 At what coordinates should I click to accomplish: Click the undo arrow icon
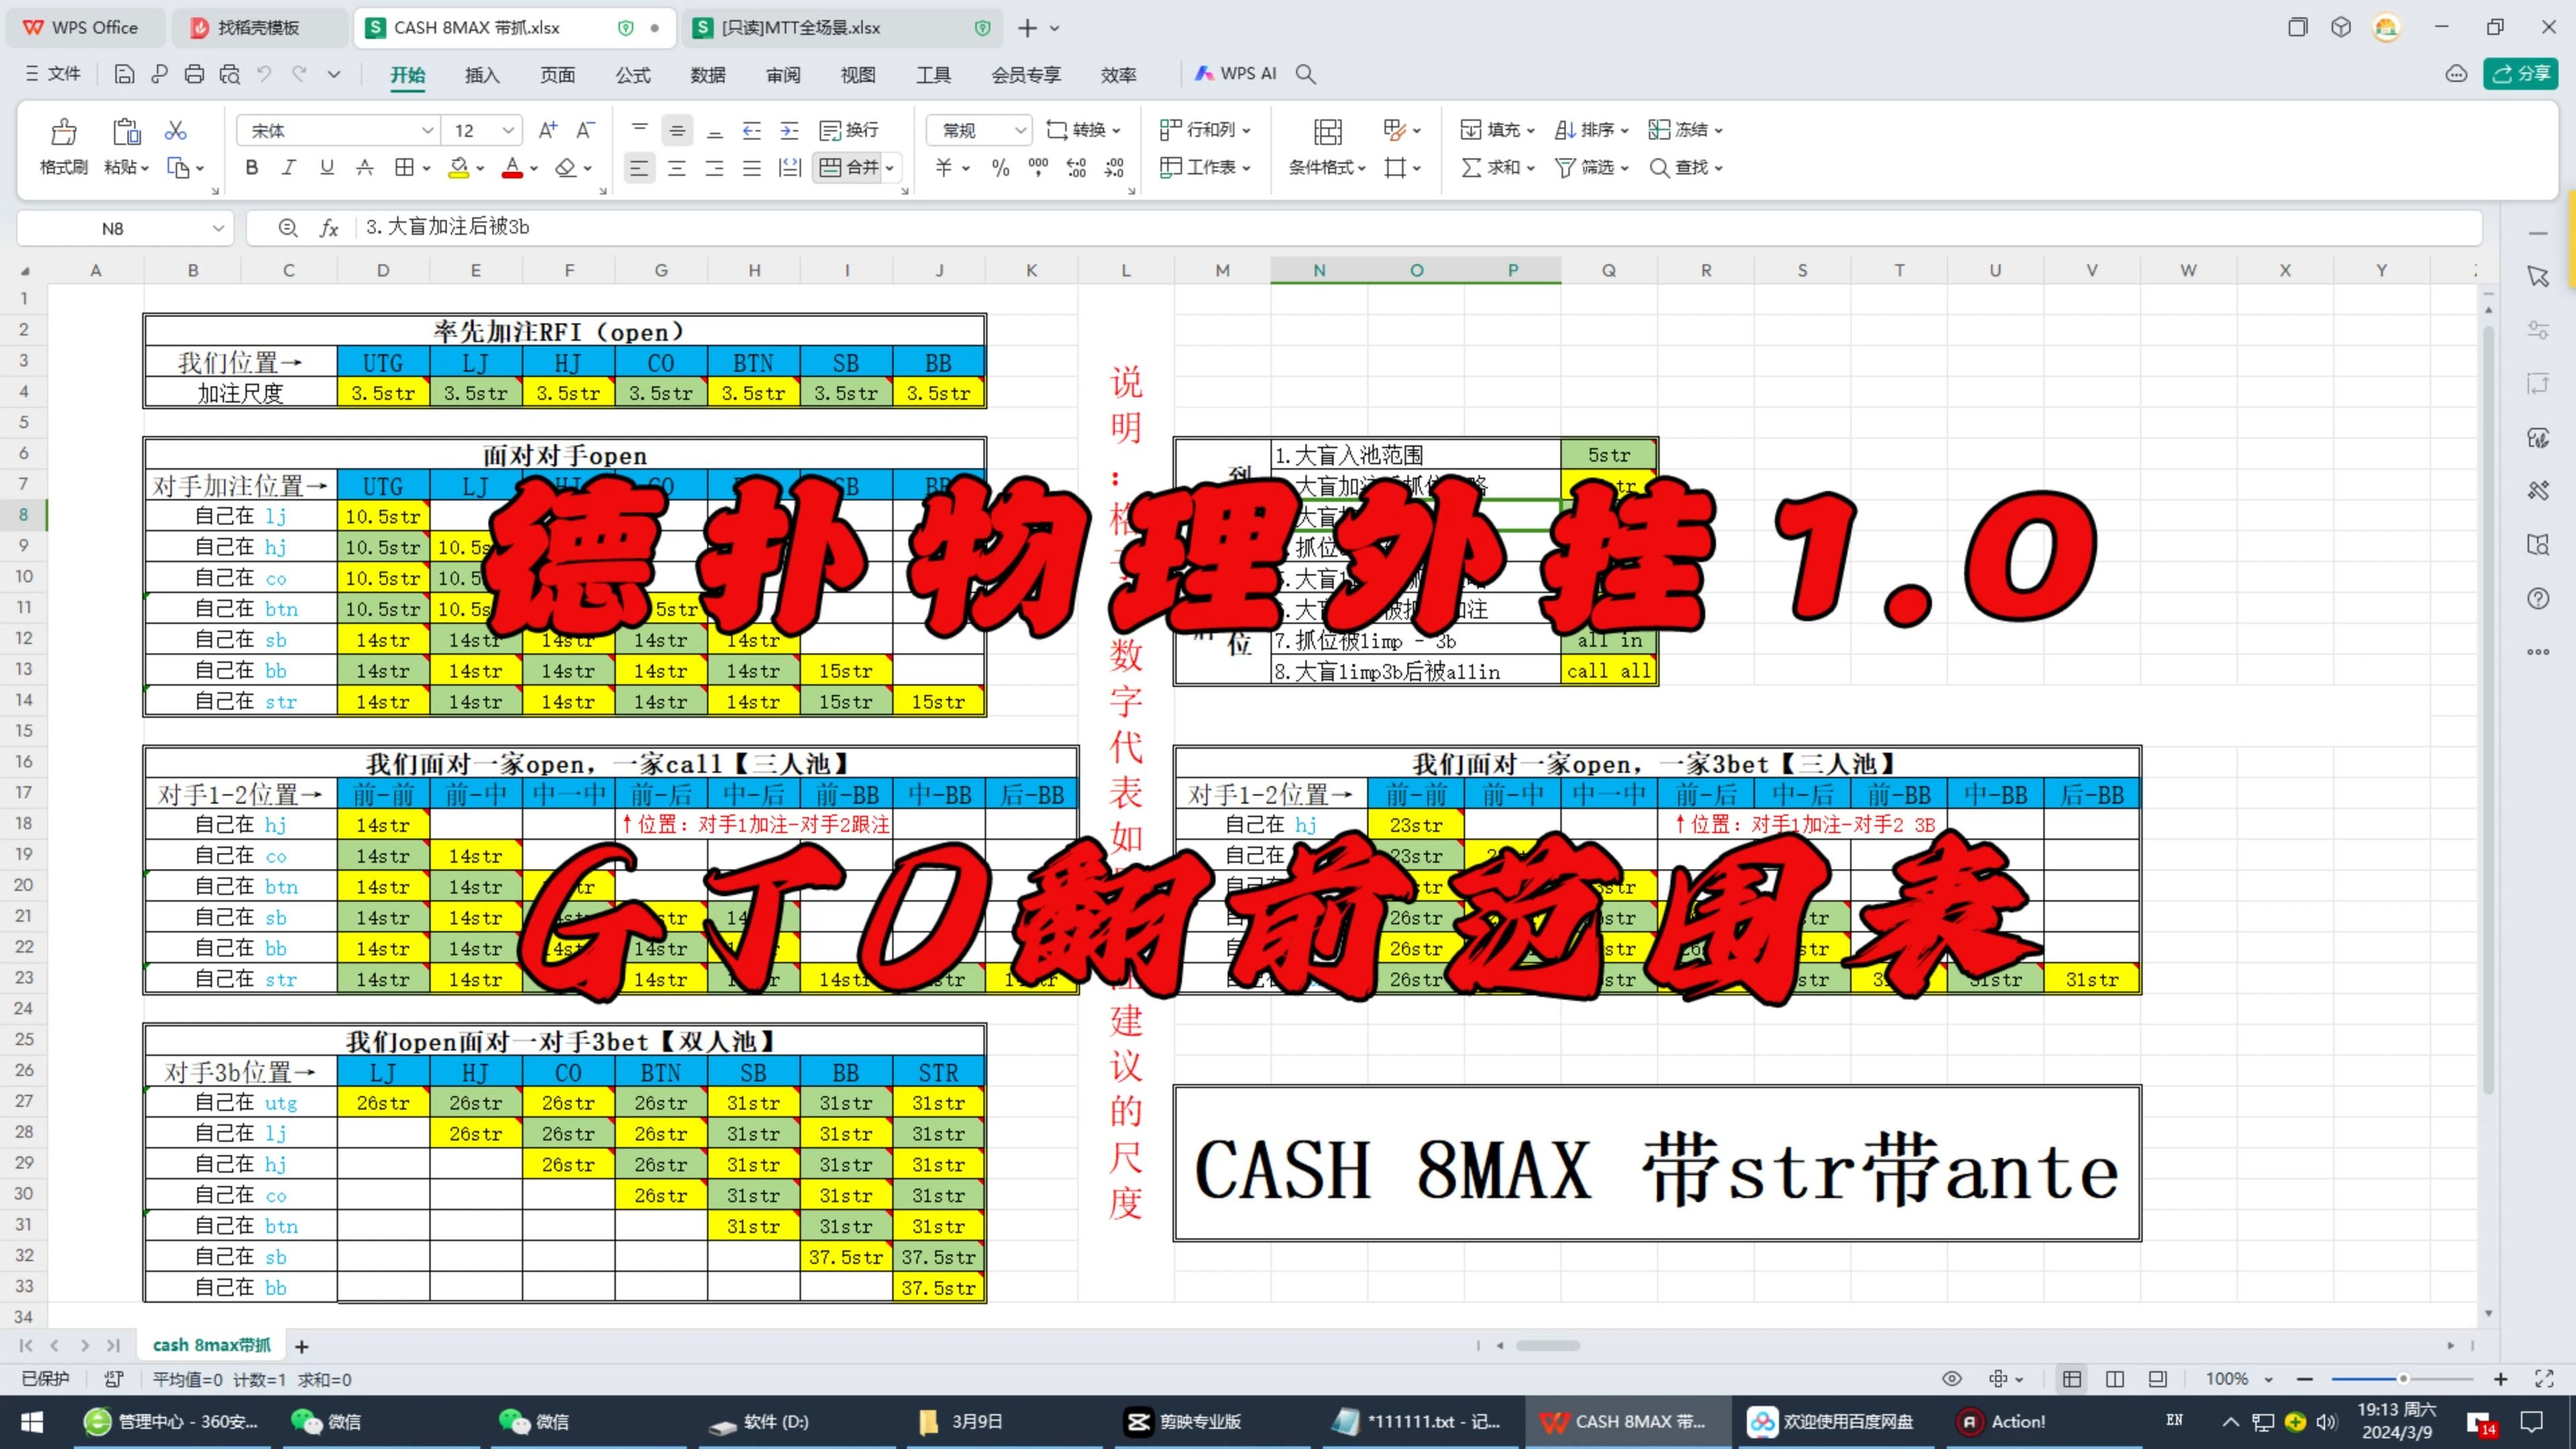(264, 74)
